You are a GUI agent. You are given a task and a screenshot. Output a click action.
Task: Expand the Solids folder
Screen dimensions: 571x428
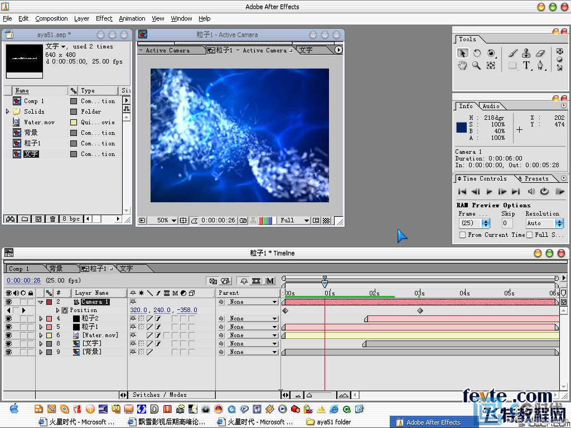(x=8, y=111)
